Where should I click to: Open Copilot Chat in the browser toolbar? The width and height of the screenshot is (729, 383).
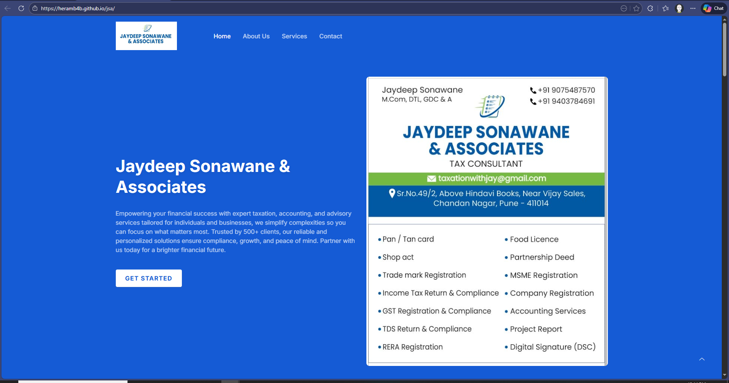713,8
